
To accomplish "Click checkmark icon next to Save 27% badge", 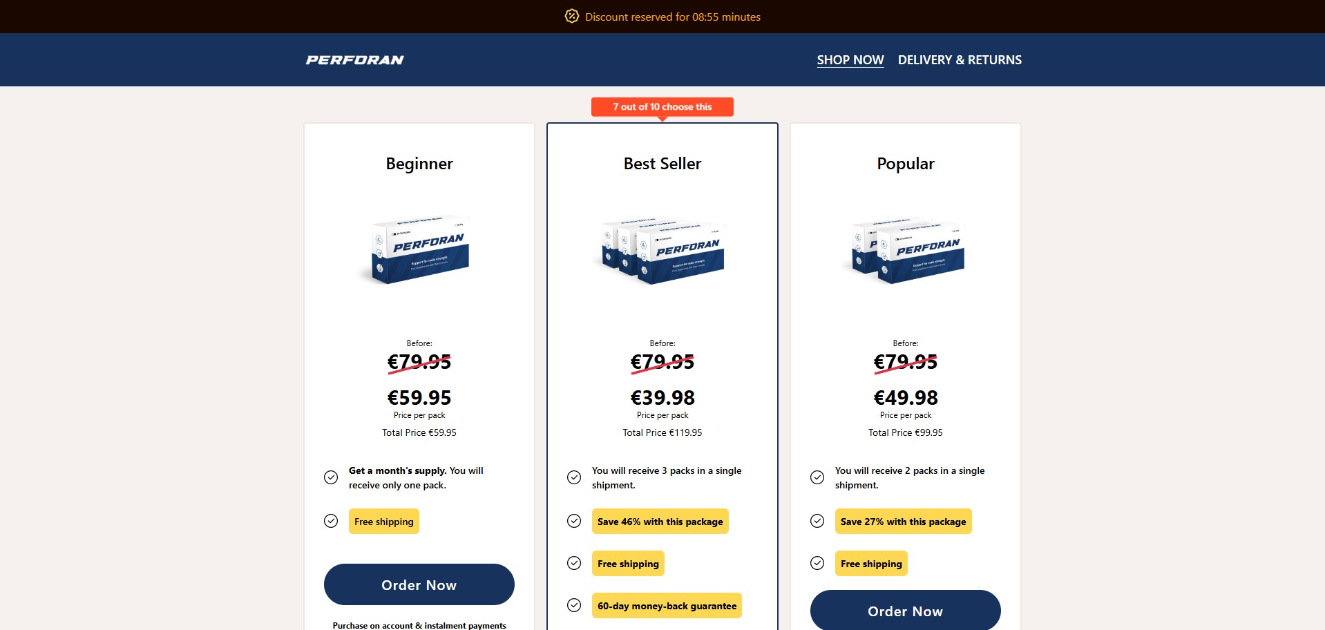I will click(817, 521).
